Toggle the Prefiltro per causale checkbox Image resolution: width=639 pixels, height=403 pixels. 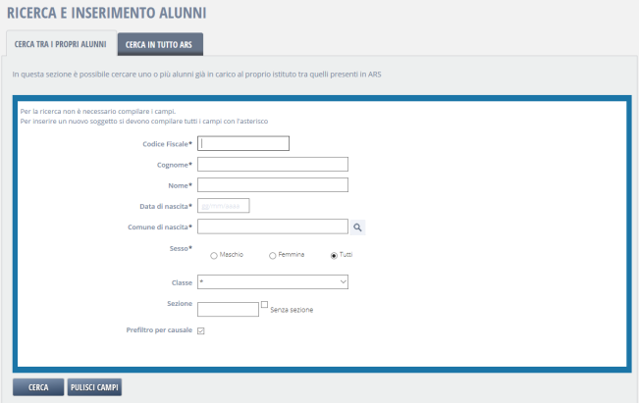[201, 331]
